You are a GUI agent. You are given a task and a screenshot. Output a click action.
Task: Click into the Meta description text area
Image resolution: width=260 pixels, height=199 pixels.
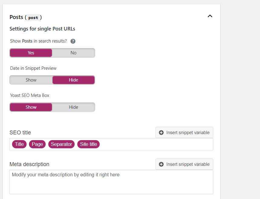pyautogui.click(x=111, y=182)
